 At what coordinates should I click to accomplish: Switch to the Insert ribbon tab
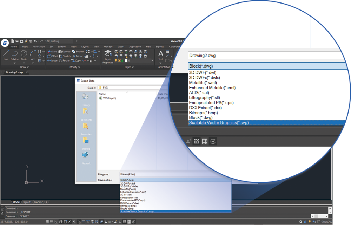tap(25, 47)
